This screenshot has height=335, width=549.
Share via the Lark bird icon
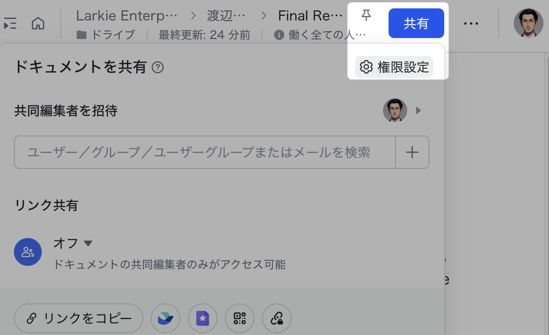coord(166,318)
